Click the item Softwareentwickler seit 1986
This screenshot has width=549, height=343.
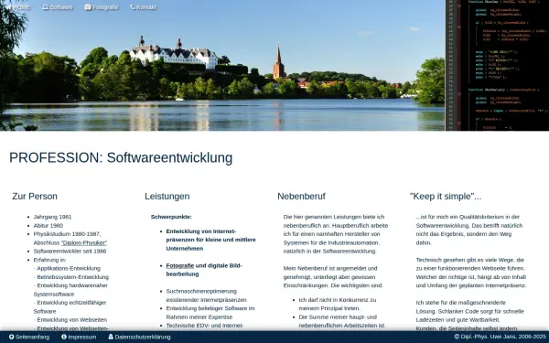pyautogui.click(x=70, y=252)
